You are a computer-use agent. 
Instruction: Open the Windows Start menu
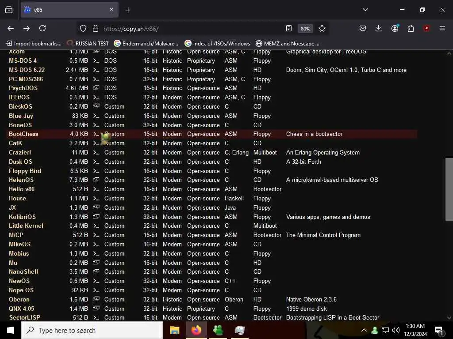11,330
